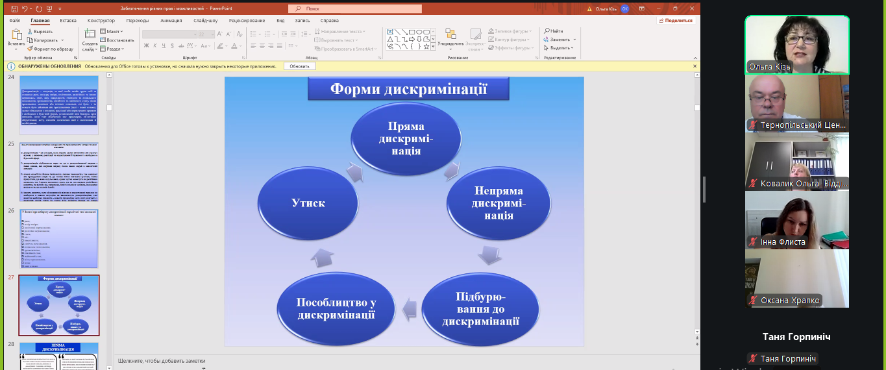Switch to the Конструктор tab
886x370 pixels.
pos(101,21)
